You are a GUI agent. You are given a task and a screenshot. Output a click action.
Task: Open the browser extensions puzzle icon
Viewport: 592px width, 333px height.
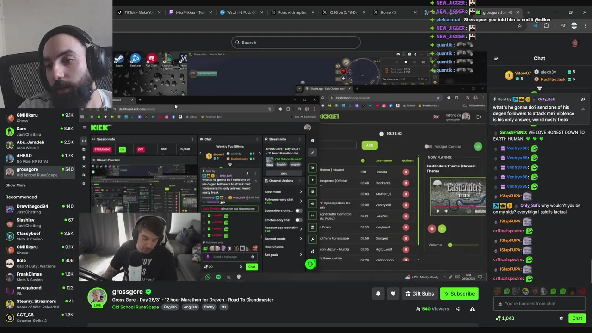(546, 26)
